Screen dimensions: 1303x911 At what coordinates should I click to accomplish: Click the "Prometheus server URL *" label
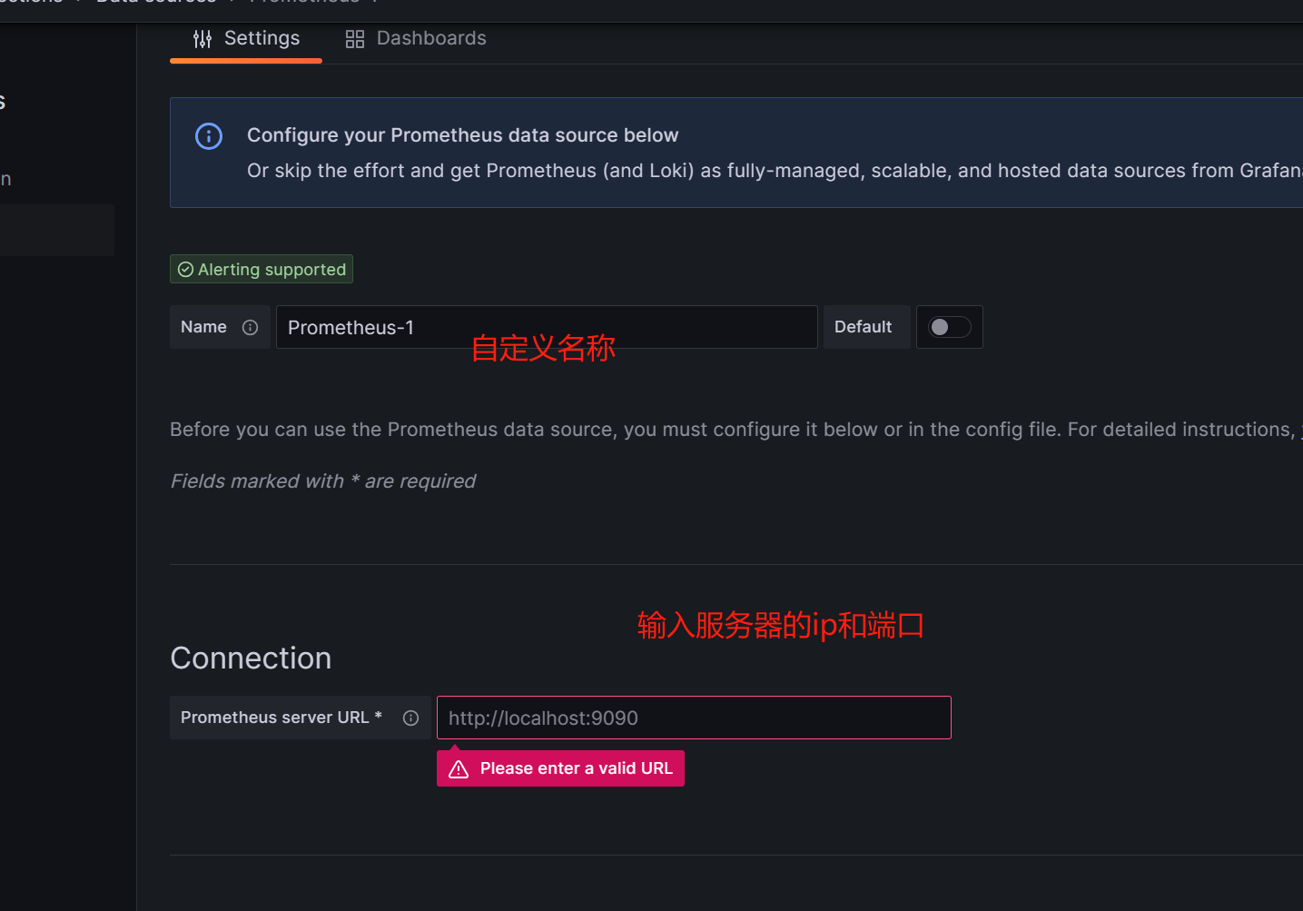[x=281, y=718]
